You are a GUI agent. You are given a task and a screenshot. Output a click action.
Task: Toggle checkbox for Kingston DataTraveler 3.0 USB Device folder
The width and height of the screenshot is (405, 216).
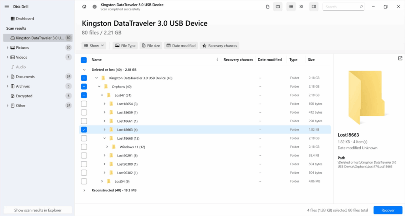(x=84, y=78)
